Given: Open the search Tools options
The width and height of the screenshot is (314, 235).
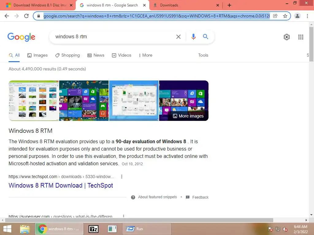Looking at the screenshot, I should 203,55.
